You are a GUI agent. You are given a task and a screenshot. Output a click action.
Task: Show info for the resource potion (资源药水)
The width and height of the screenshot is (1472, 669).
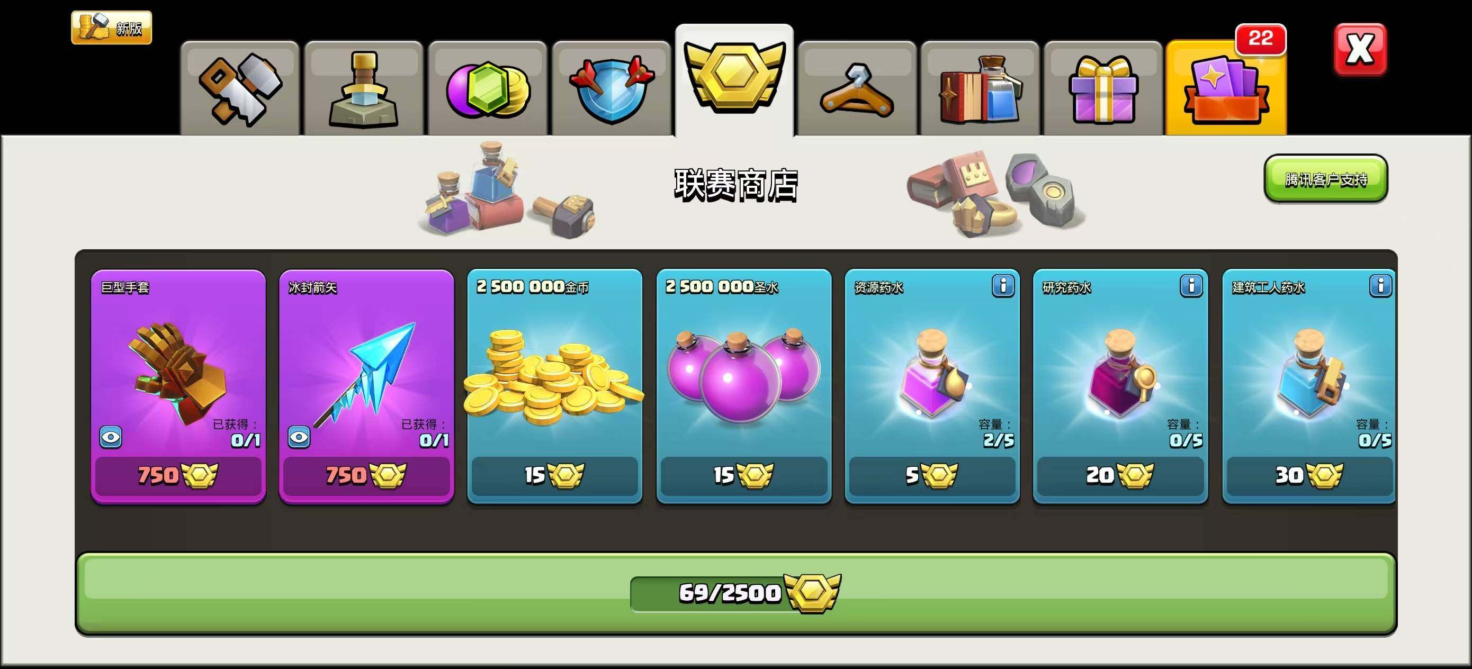pos(1003,286)
